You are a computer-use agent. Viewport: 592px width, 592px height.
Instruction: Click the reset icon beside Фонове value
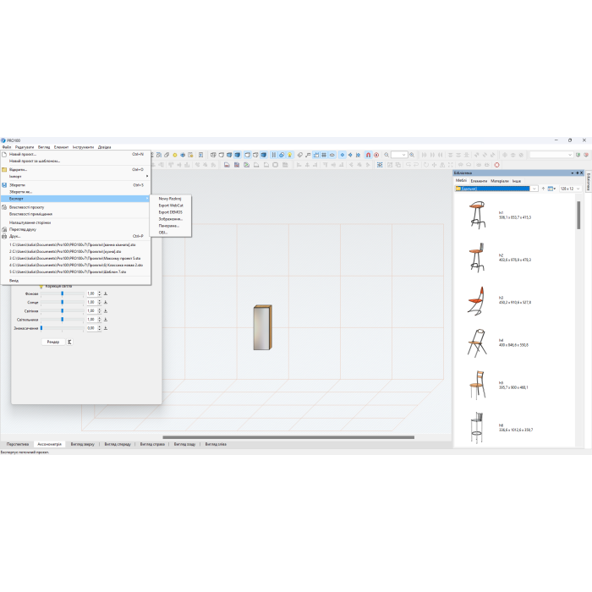pos(107,293)
